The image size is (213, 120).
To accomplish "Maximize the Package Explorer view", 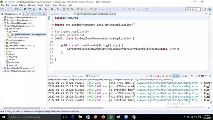I will tap(44, 14).
